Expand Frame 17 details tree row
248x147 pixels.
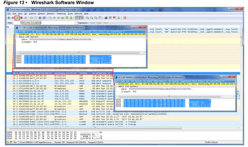pos(17,32)
